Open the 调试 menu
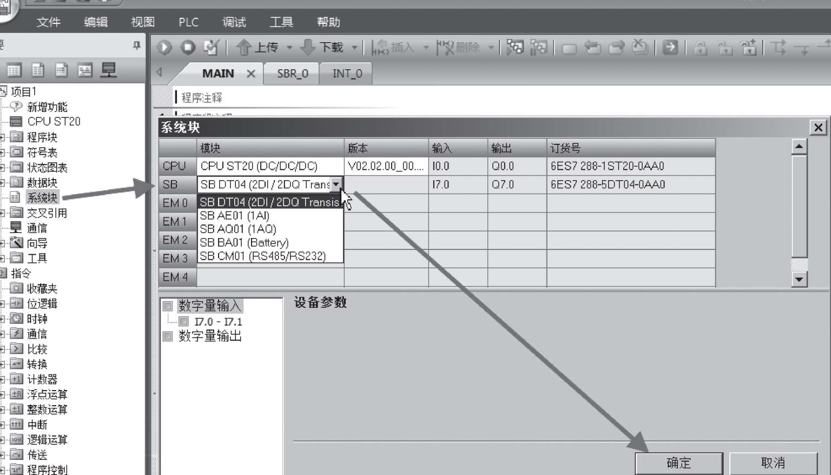 [x=234, y=22]
